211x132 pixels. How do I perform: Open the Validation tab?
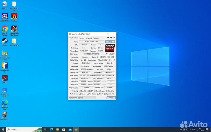pyautogui.click(x=96, y=38)
